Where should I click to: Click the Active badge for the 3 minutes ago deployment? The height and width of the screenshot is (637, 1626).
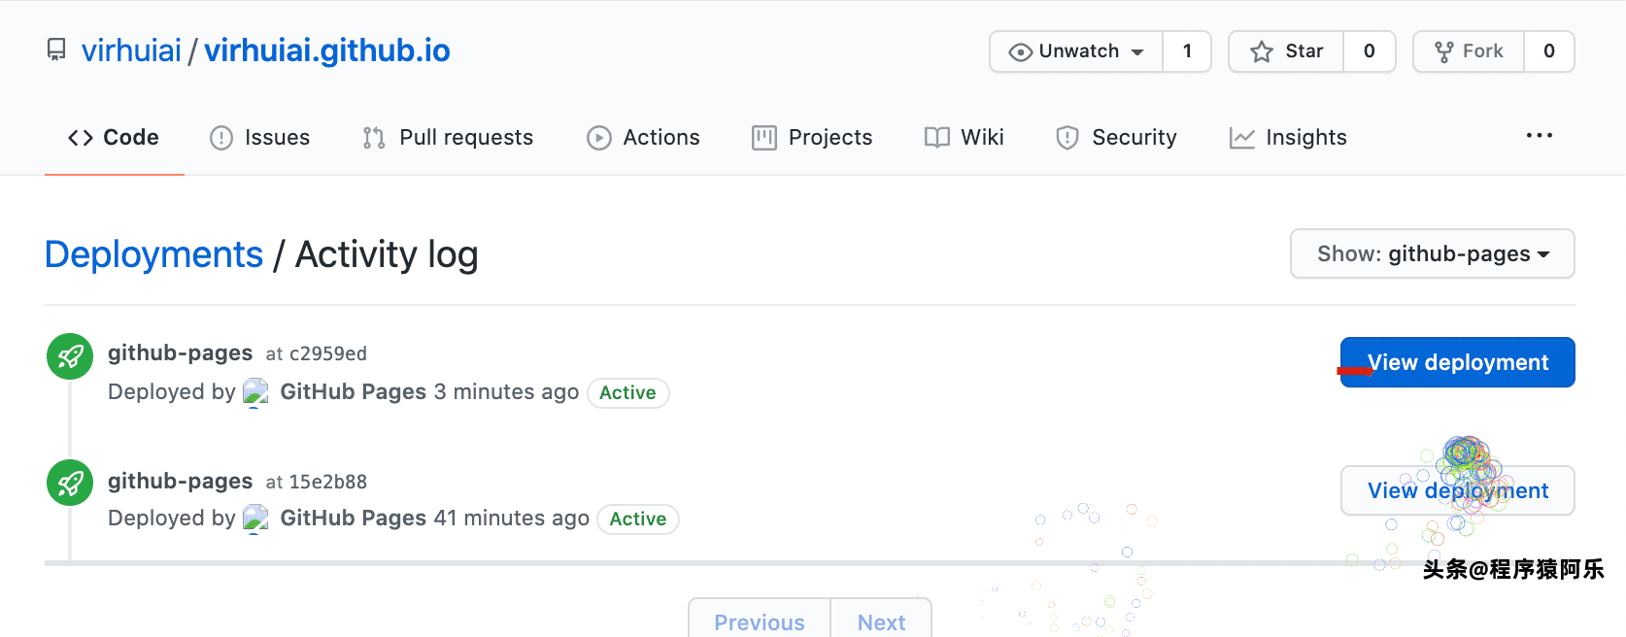pyautogui.click(x=628, y=392)
